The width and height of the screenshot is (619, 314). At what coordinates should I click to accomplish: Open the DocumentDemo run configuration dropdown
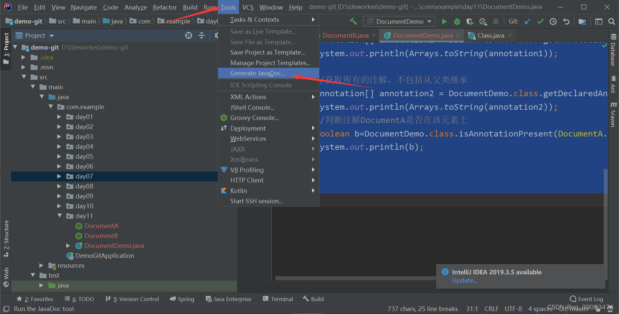[399, 21]
